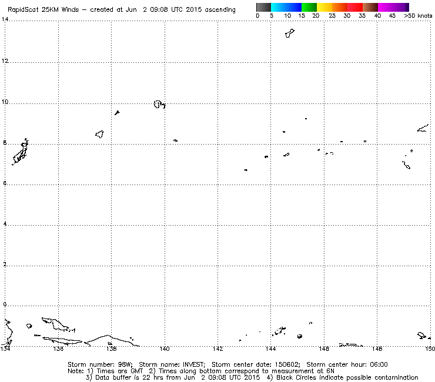Click the Palau island chain outline near 134E

tap(20, 152)
